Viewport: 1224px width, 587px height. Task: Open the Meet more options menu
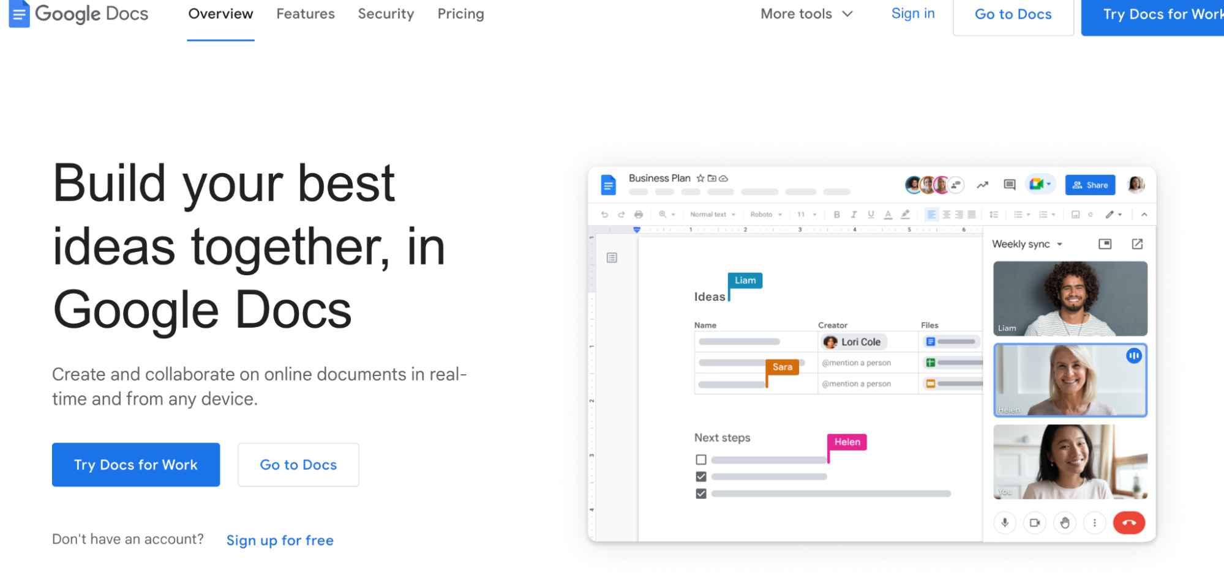(1094, 523)
